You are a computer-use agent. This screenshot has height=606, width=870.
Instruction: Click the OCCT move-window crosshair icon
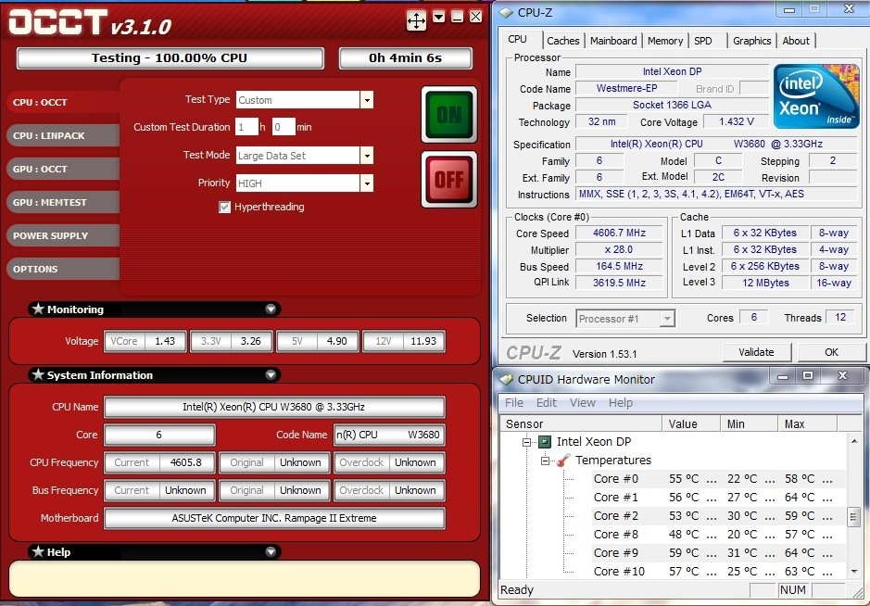pos(417,19)
